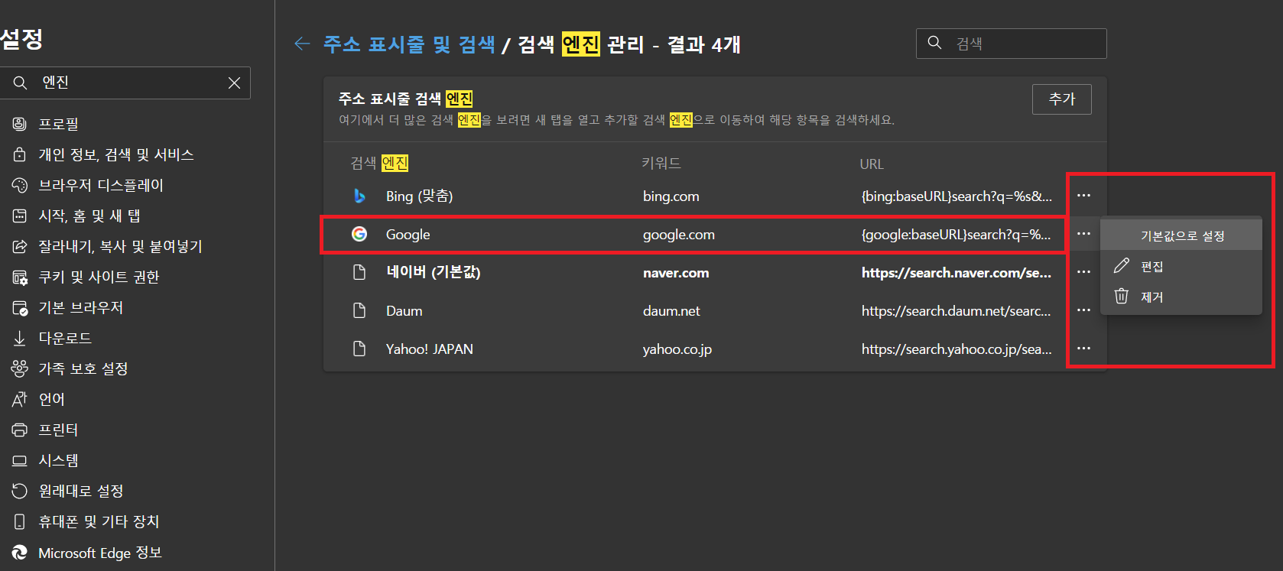Click the google.com keyword cell
1283x571 pixels.
click(678, 235)
